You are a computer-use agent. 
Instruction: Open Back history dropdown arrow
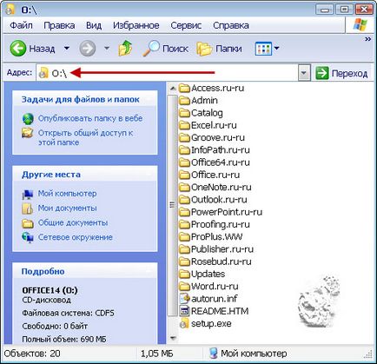(67, 48)
